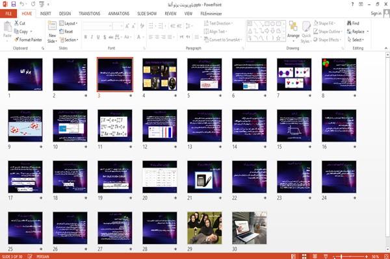Toggle text Shadow formatting
Image resolution: width=390 pixels, height=259 pixels.
[x=105, y=37]
